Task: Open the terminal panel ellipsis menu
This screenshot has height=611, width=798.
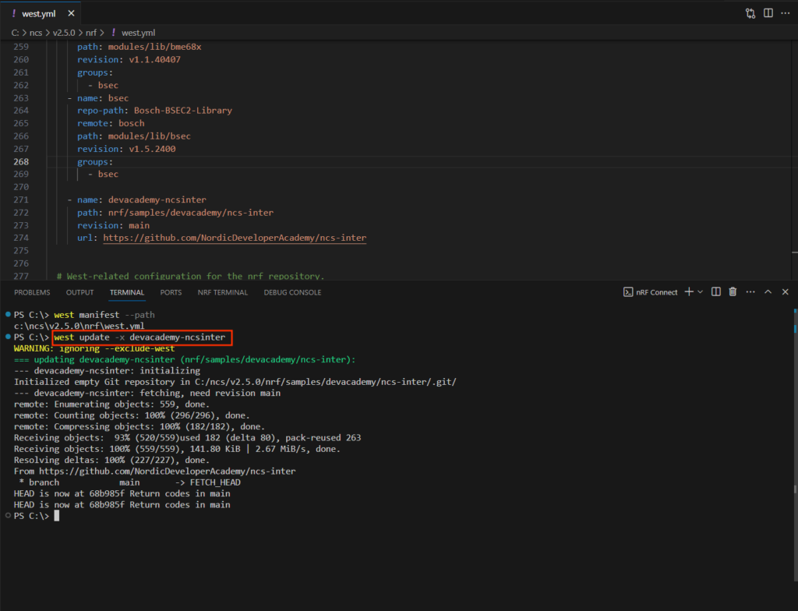Action: click(750, 291)
